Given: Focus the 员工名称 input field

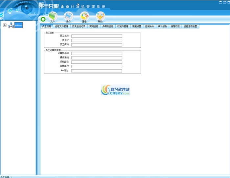Looking at the screenshot, I should pyautogui.click(x=97, y=36).
